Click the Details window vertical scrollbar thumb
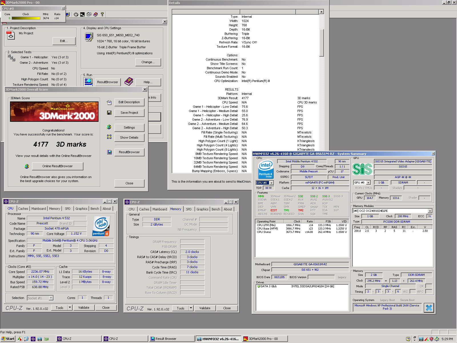 pos(321,43)
